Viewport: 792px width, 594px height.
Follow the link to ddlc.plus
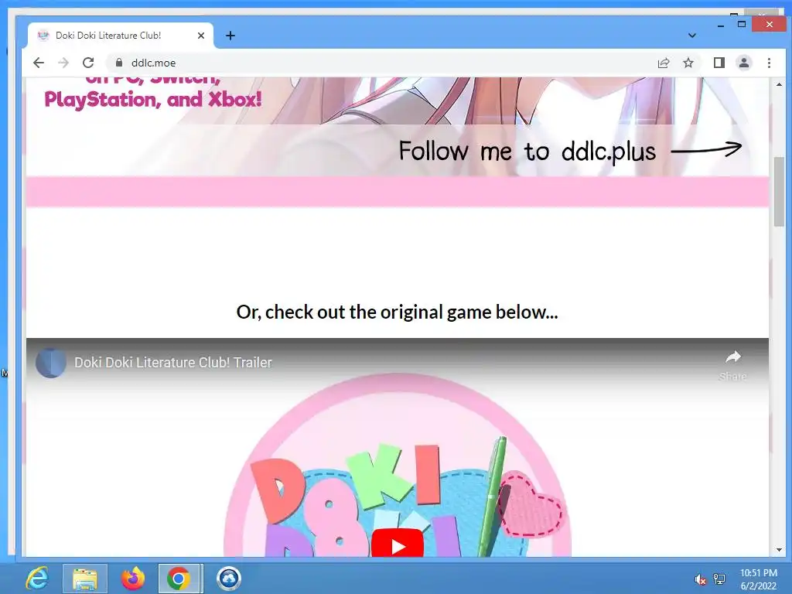point(527,151)
